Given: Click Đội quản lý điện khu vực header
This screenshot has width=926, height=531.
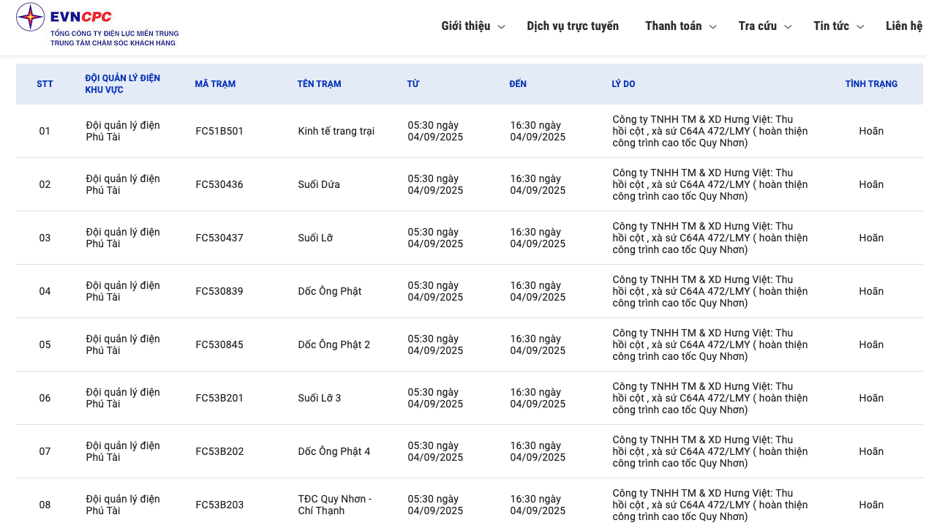Looking at the screenshot, I should pyautogui.click(x=122, y=84).
